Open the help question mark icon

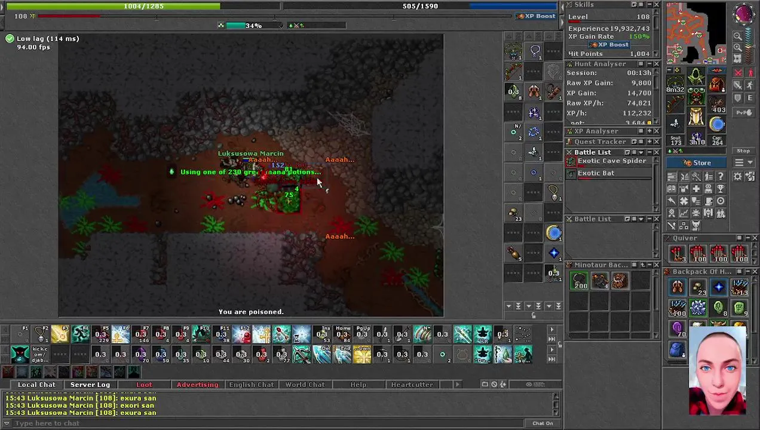click(721, 176)
